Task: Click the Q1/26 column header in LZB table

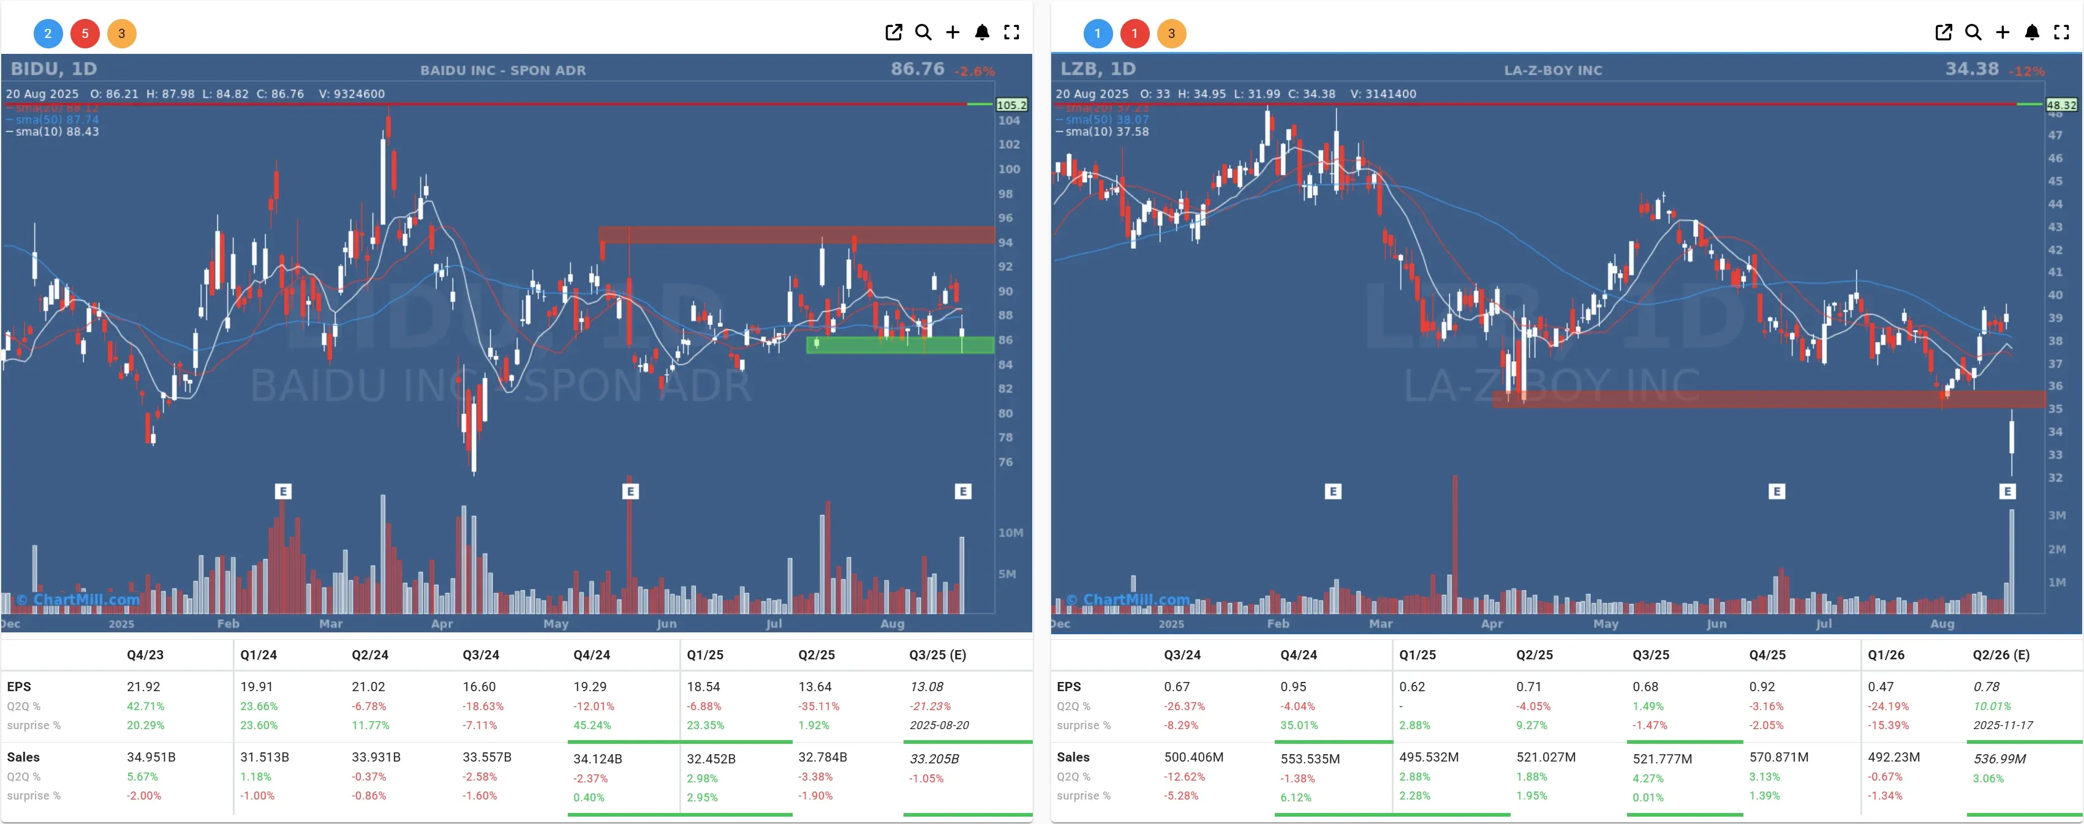Action: (1886, 655)
